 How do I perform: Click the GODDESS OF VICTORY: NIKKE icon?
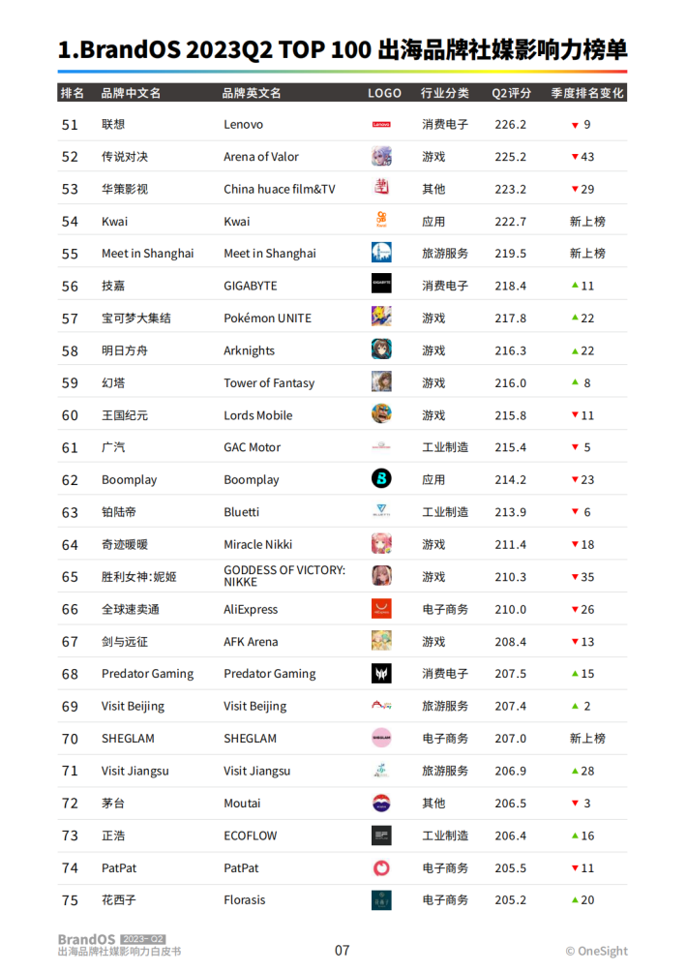(x=381, y=576)
